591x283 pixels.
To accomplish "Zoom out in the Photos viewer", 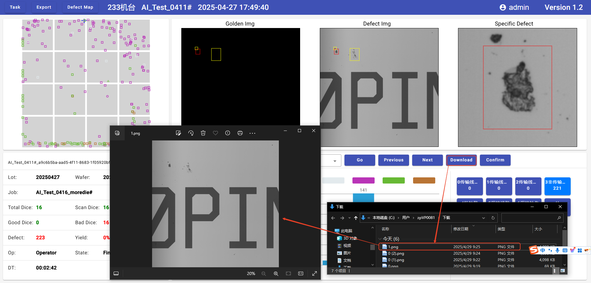I will [x=264, y=273].
